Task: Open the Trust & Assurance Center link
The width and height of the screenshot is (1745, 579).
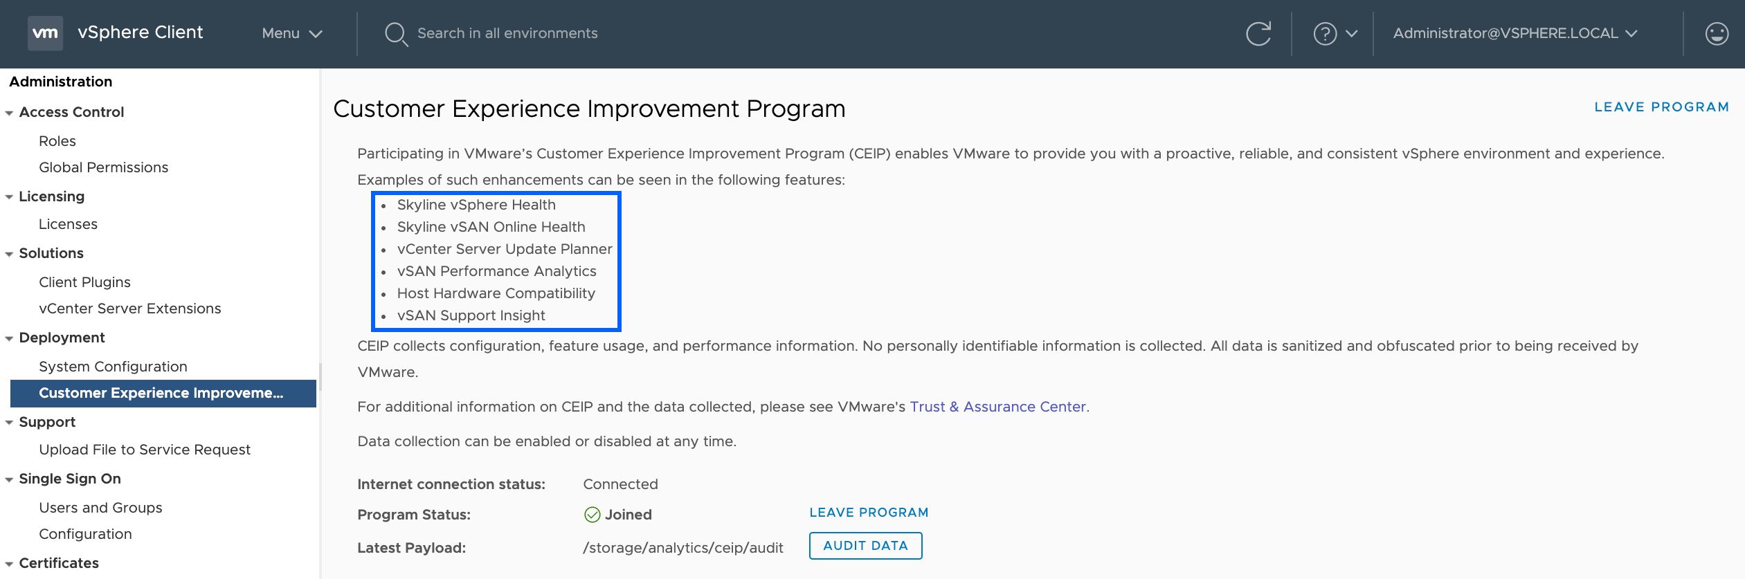Action: [999, 407]
